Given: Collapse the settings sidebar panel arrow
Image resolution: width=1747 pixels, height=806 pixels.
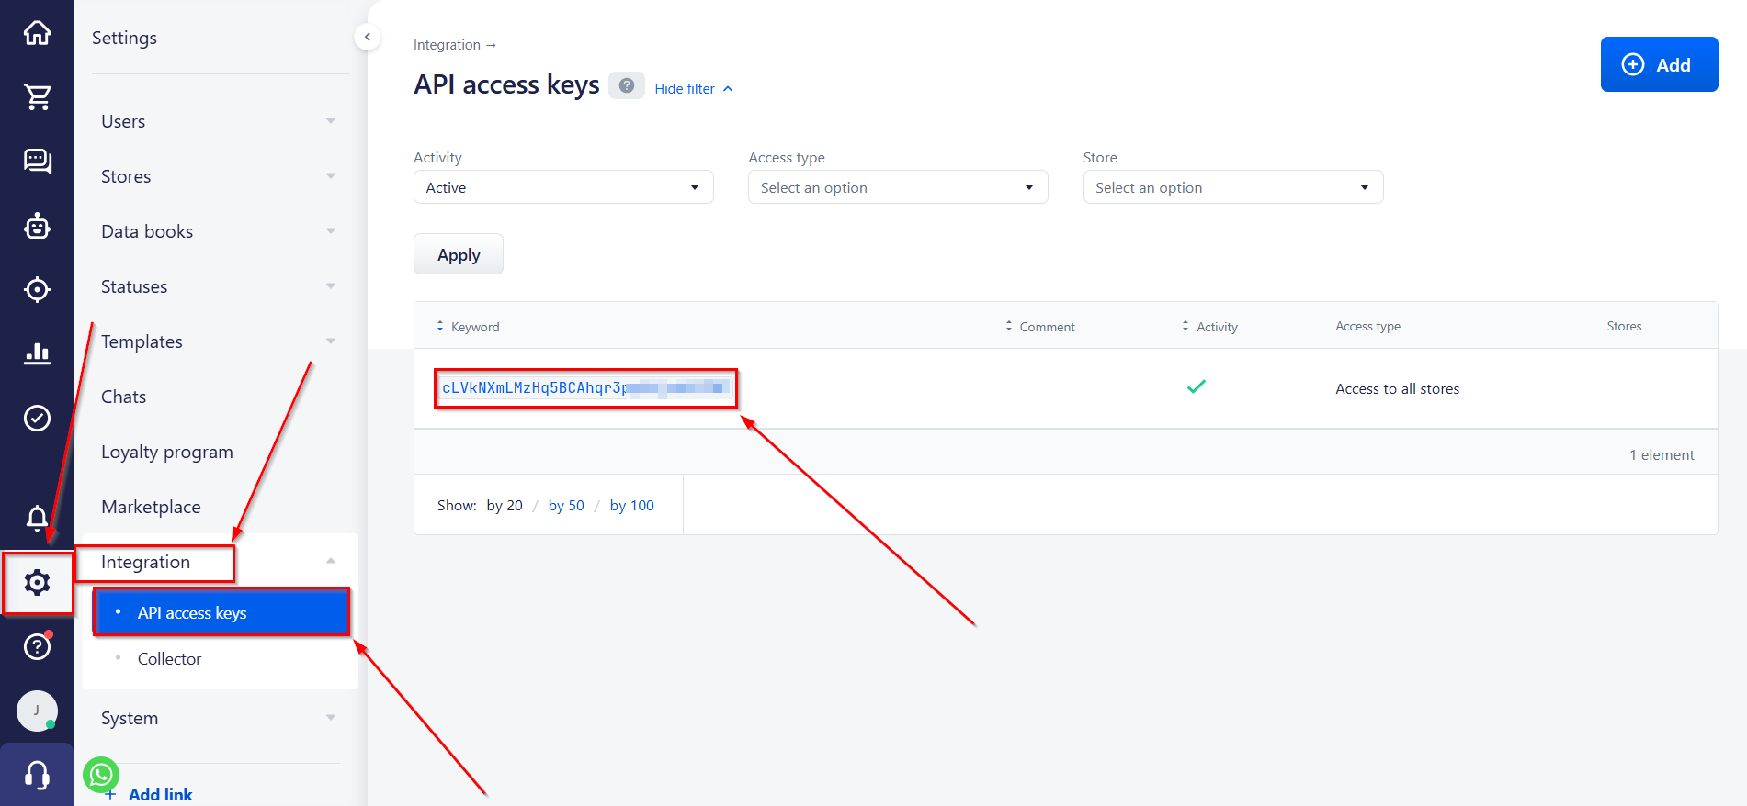Looking at the screenshot, I should pyautogui.click(x=368, y=37).
